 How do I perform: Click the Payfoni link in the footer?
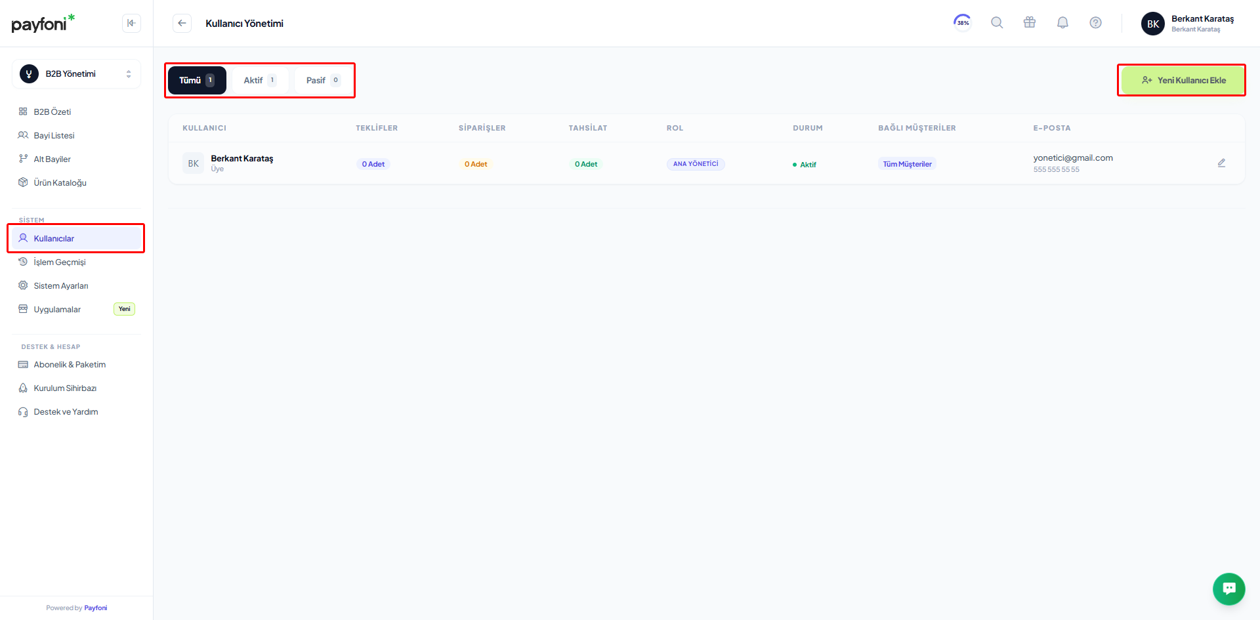[96, 608]
